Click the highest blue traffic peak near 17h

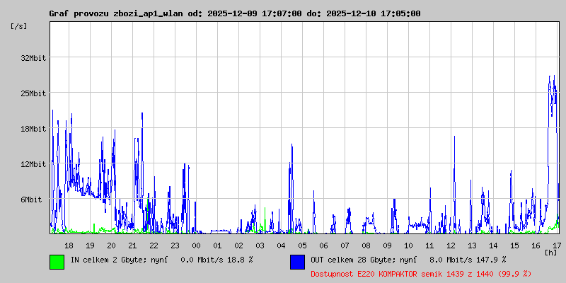[x=550, y=77]
